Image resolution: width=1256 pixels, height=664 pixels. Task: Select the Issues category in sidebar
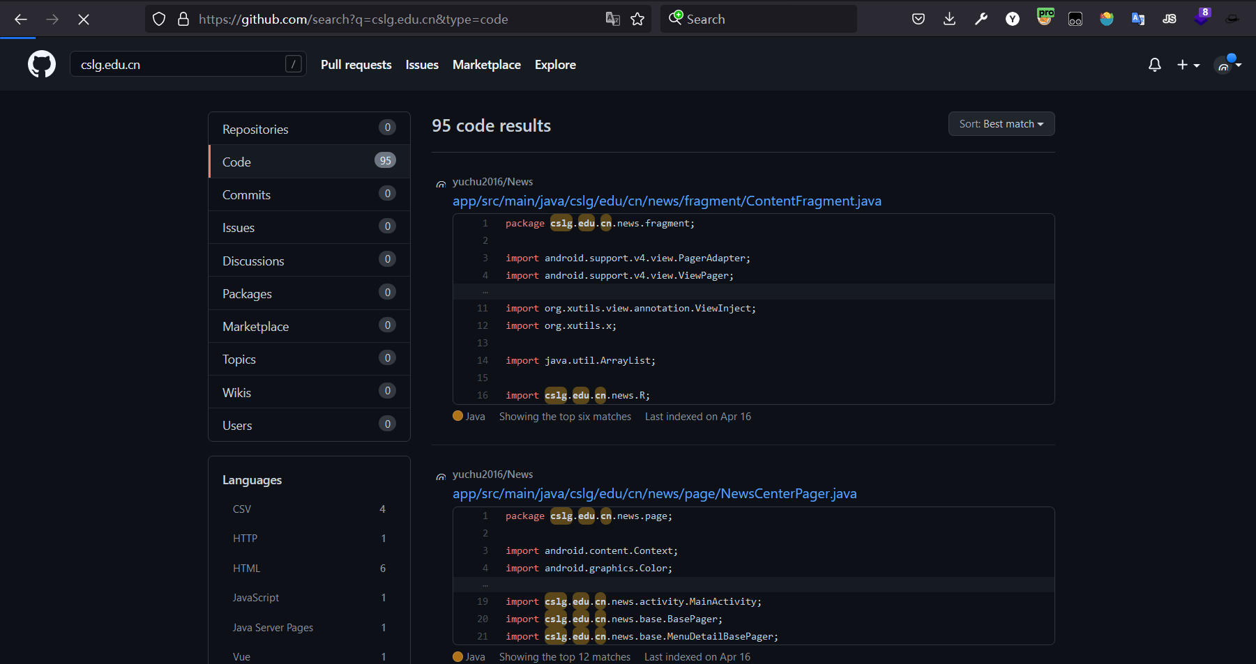click(309, 227)
